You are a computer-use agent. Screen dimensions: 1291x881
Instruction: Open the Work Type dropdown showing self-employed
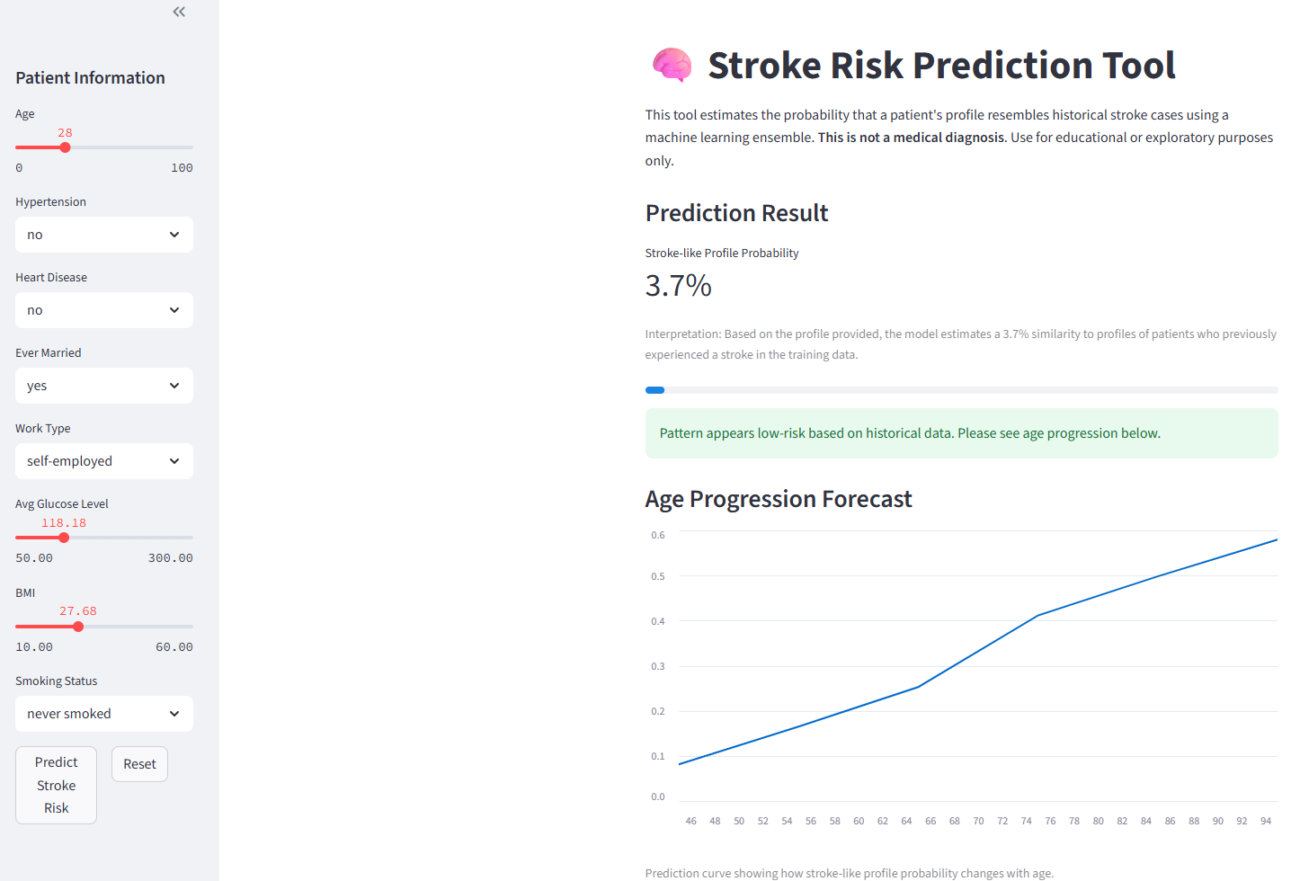pos(103,460)
